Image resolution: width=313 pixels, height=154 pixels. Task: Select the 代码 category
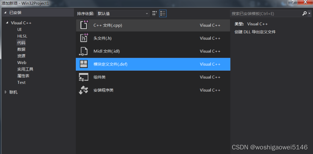pos(21,42)
